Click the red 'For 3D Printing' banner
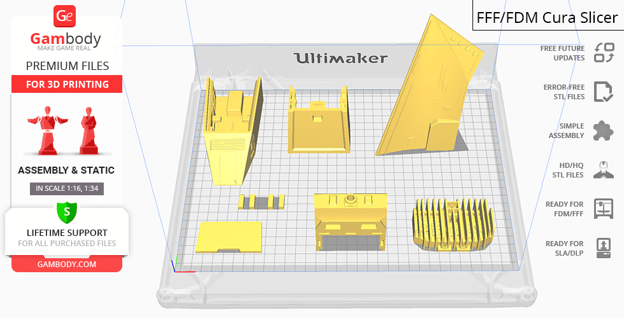The height and width of the screenshot is (318, 624). point(66,84)
